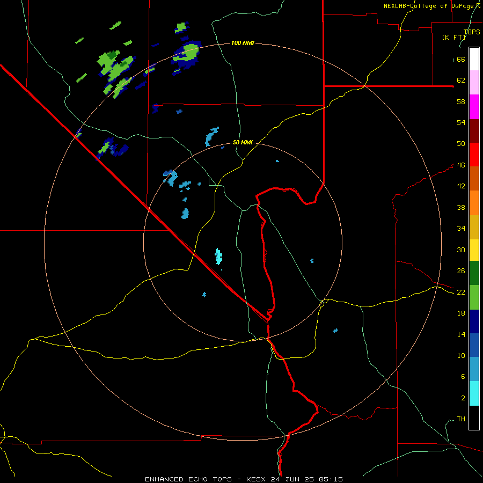Click the '100 NMI' range ring label
This screenshot has width=483, height=483.
(243, 43)
